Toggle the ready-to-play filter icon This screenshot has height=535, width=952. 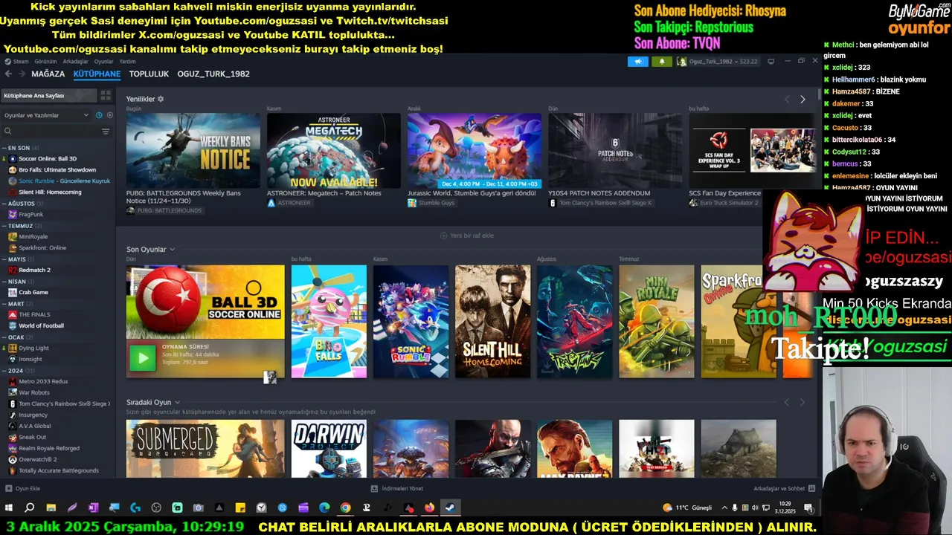[x=109, y=115]
